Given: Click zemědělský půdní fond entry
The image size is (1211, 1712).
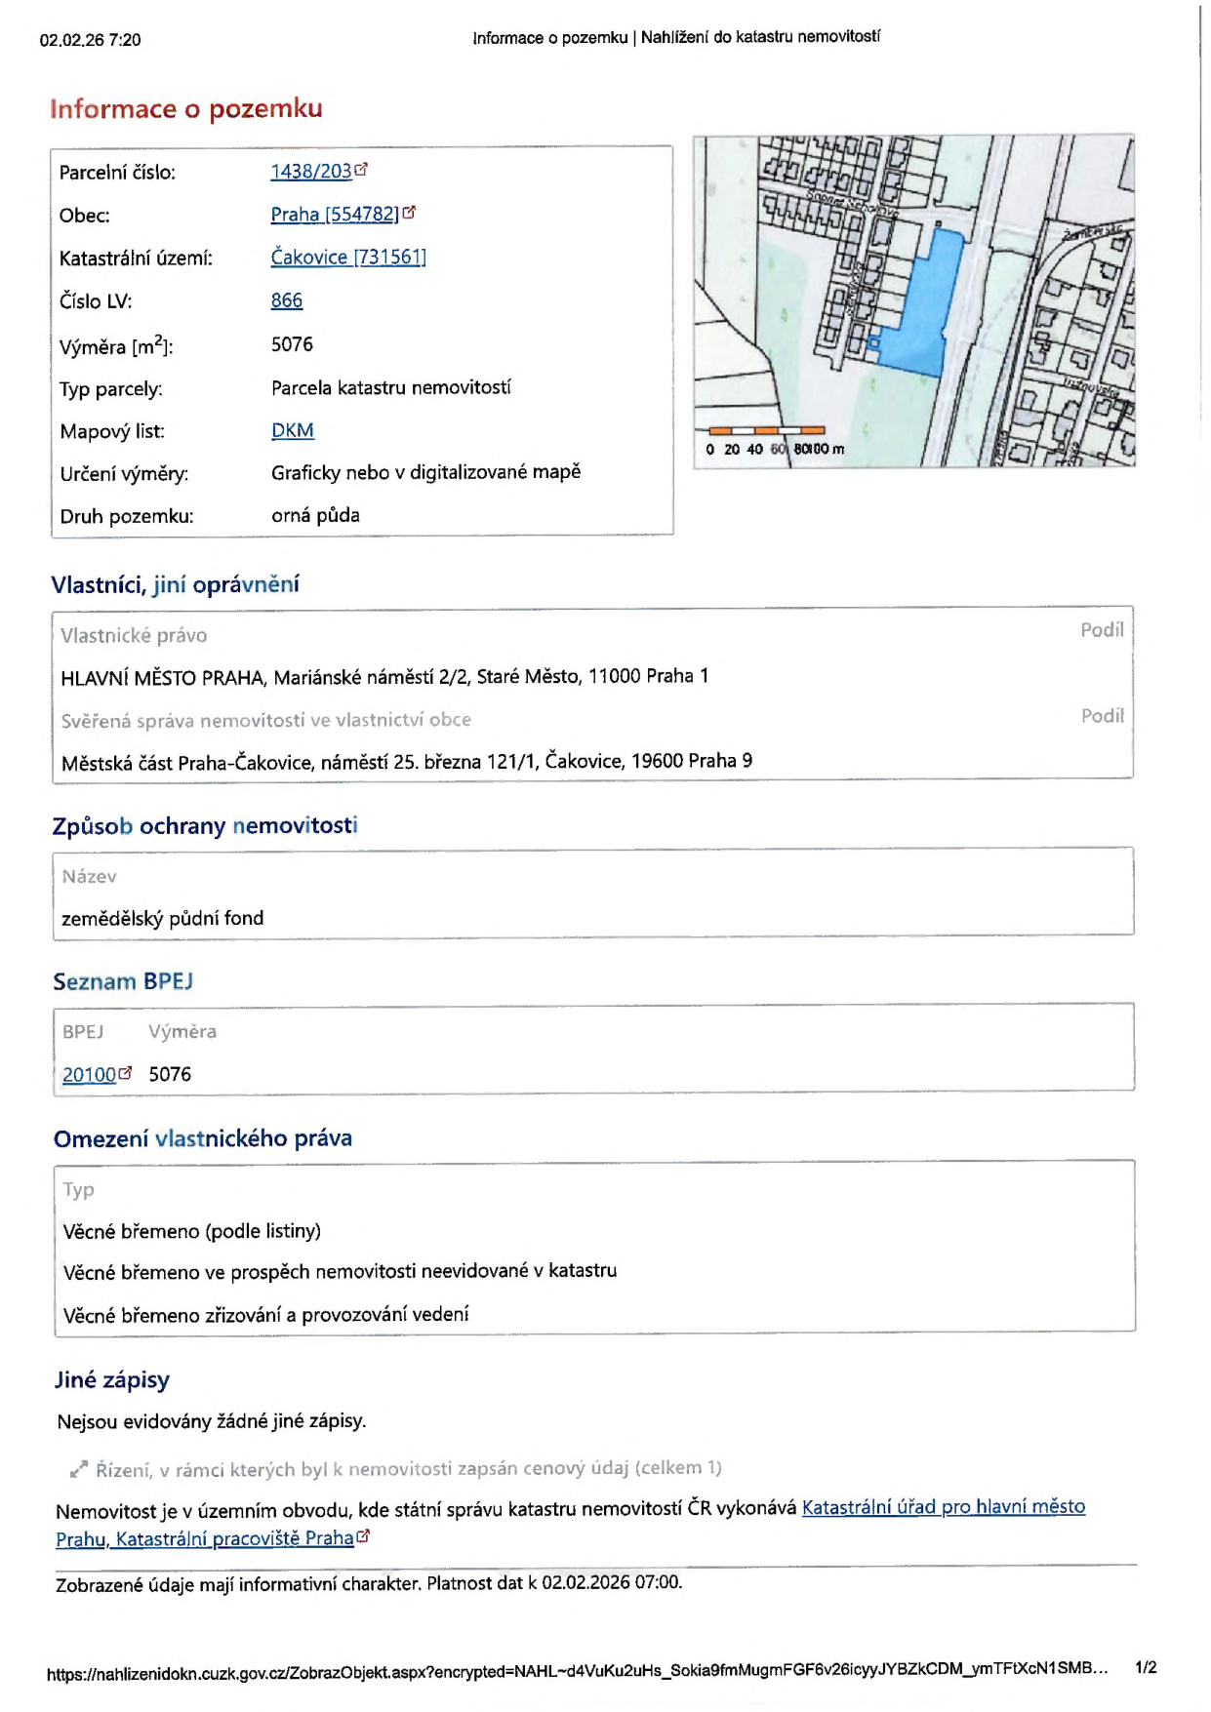Looking at the screenshot, I should (x=163, y=918).
